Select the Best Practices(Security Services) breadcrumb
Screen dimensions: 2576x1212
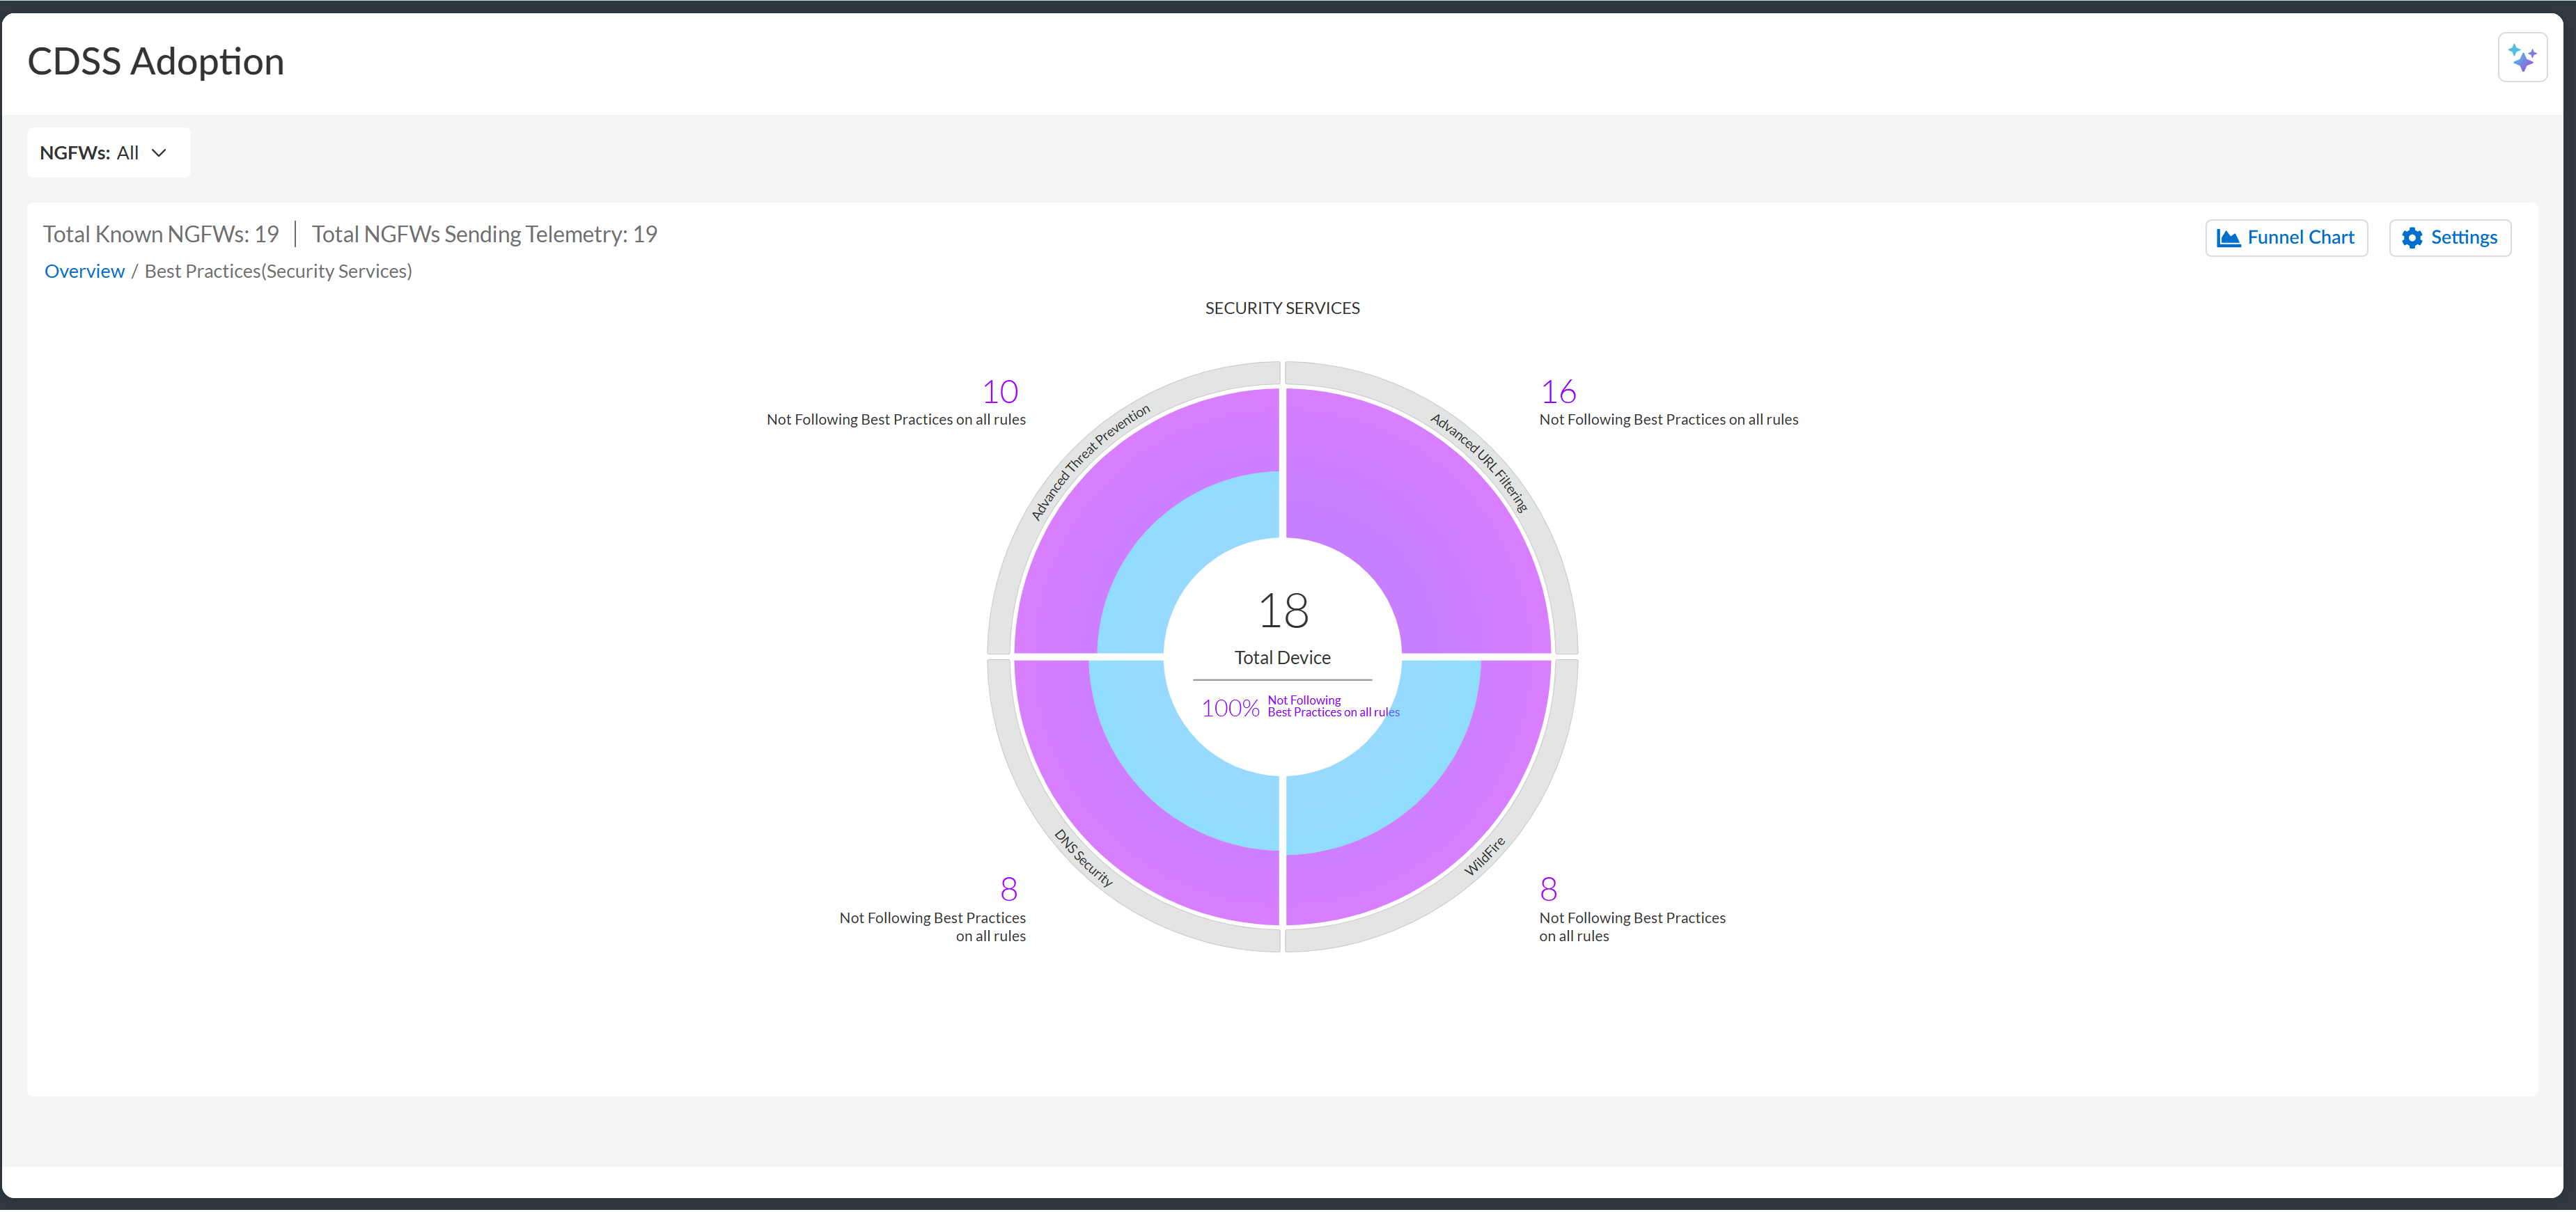point(278,271)
